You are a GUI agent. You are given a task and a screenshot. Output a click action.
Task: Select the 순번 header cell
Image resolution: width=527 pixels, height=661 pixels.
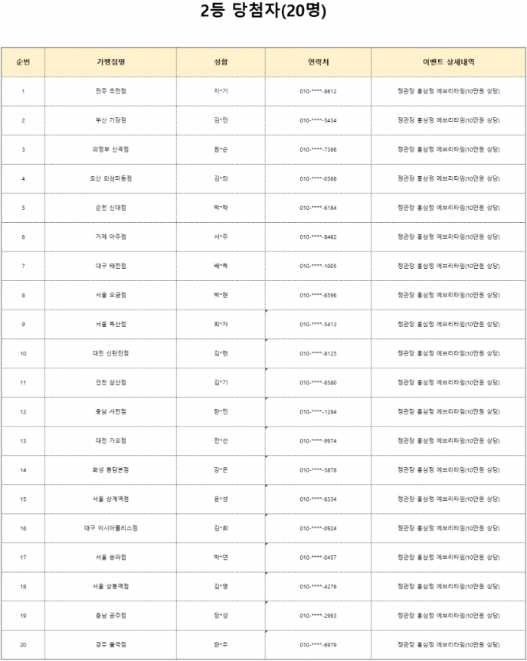[x=23, y=62]
